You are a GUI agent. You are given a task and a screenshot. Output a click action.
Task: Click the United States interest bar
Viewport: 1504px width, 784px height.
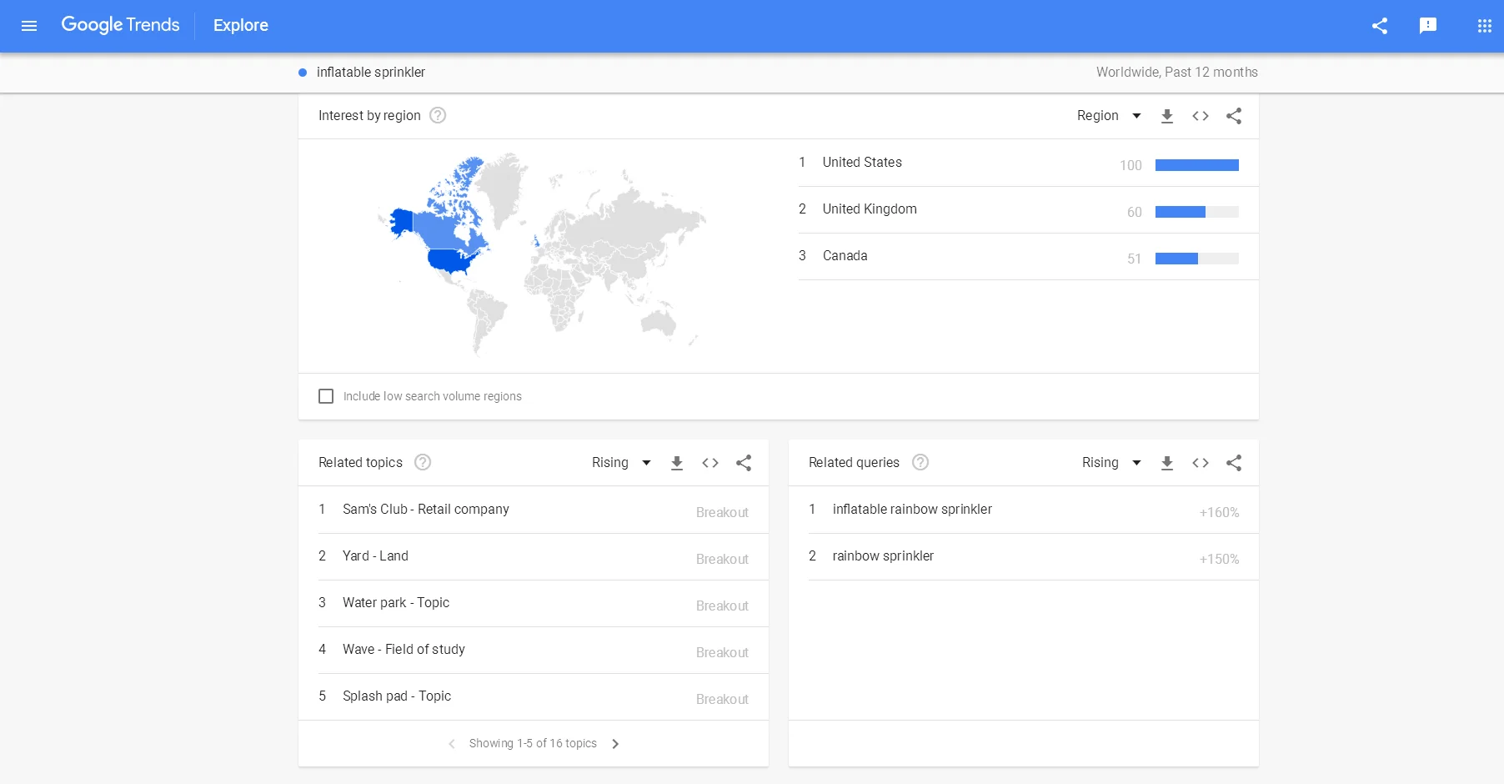pyautogui.click(x=1196, y=165)
